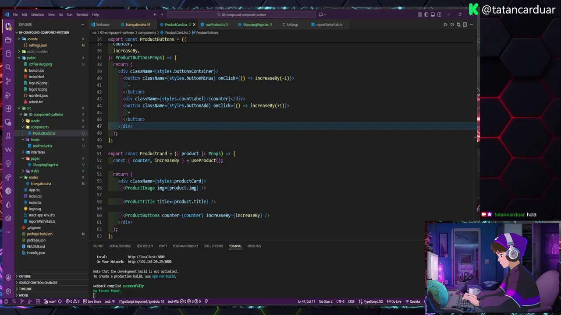Open Customize Layout icon in title bar
The image size is (561, 315).
(x=420, y=14)
